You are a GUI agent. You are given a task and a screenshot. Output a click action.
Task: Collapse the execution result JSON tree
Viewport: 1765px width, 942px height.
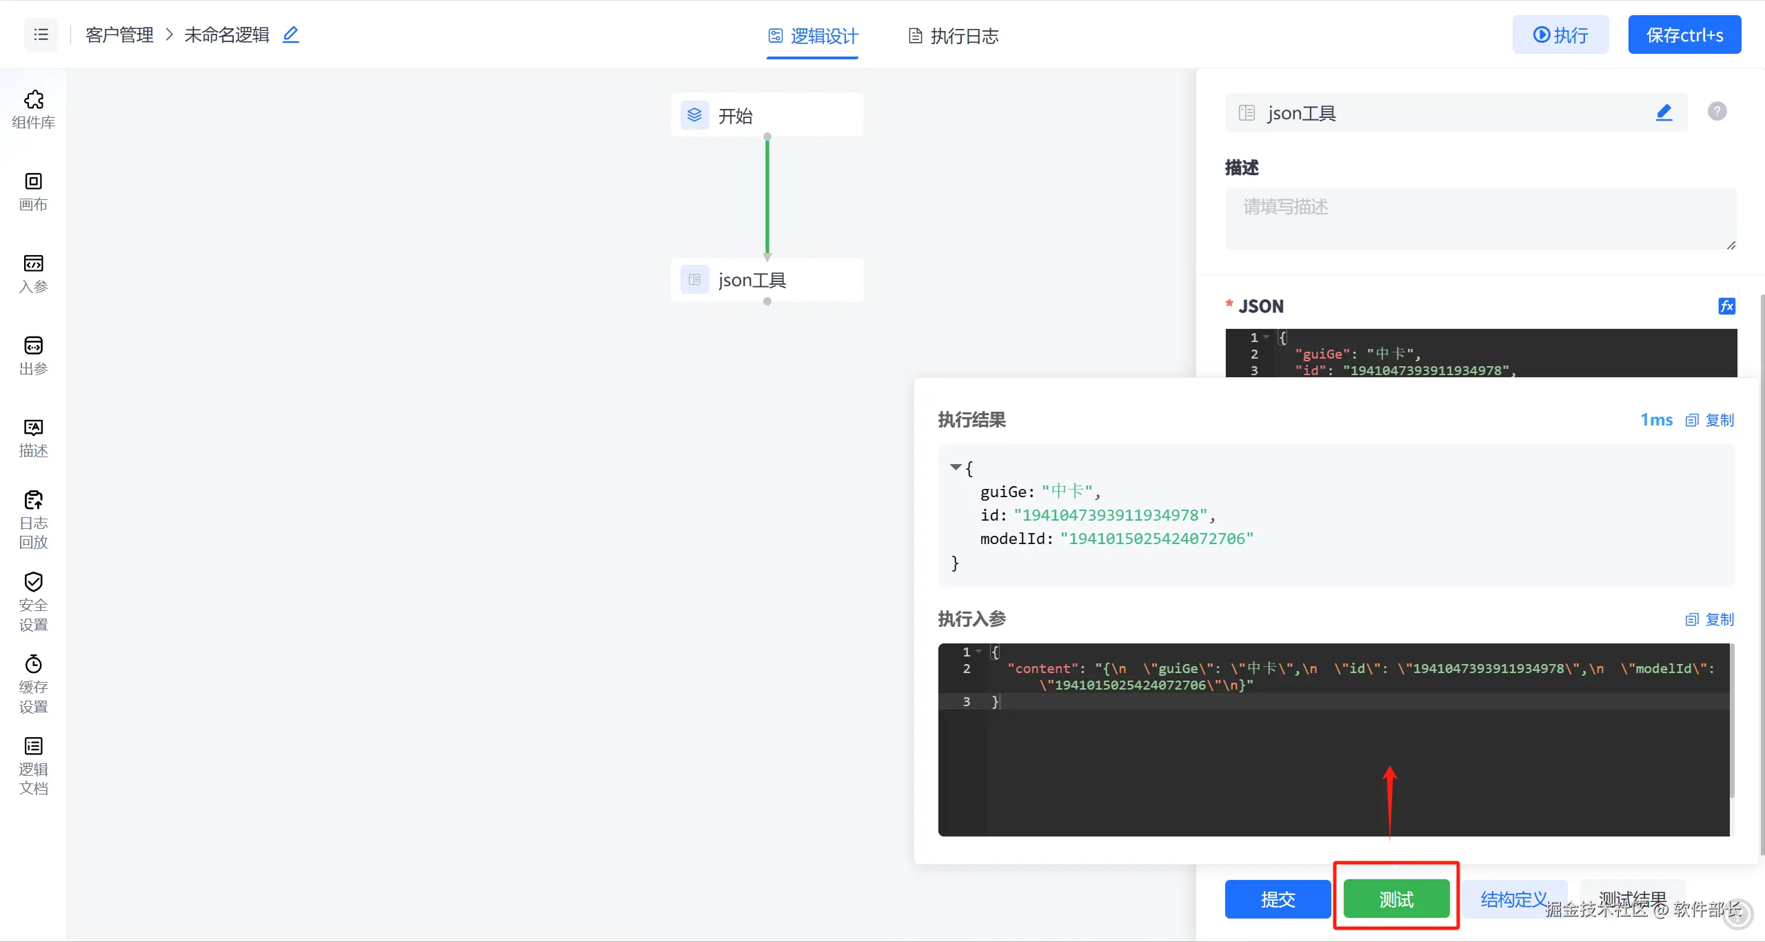[956, 468]
